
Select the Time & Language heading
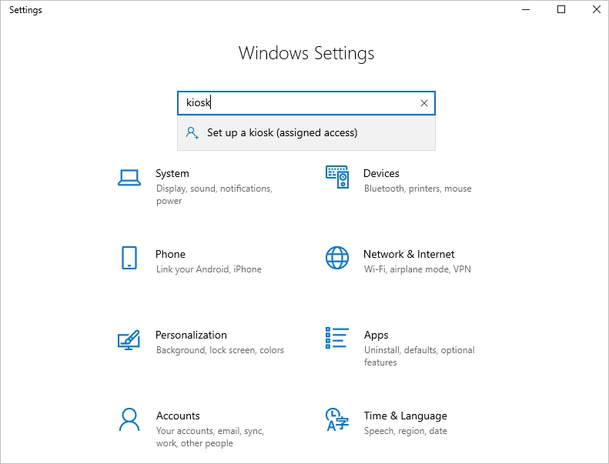406,416
